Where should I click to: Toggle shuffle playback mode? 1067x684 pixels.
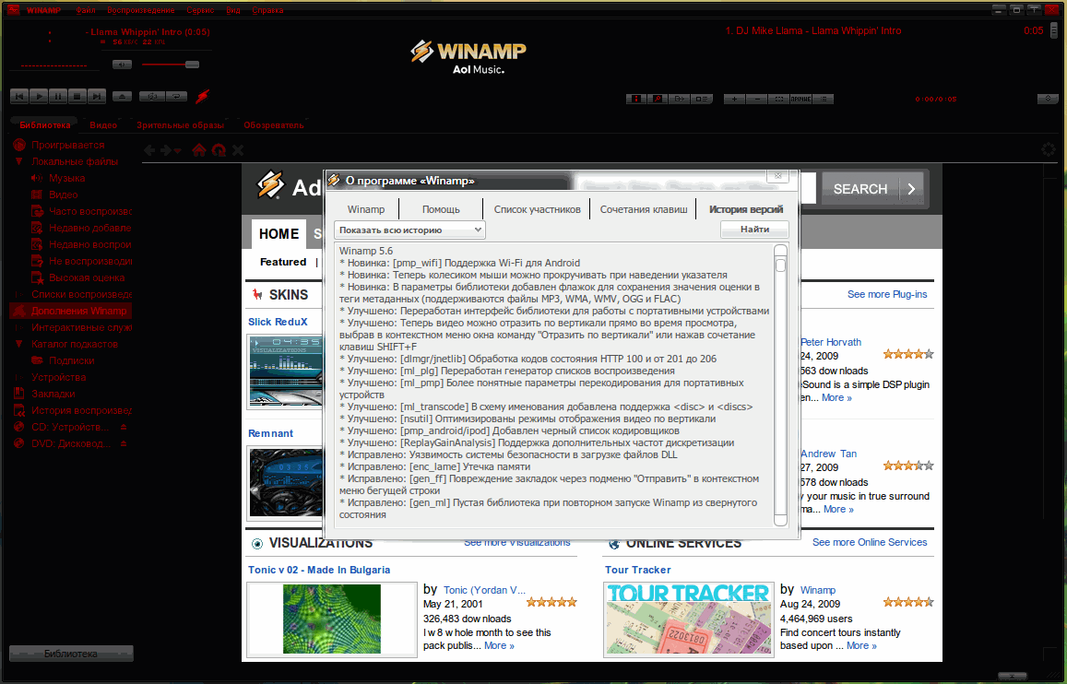(x=152, y=97)
